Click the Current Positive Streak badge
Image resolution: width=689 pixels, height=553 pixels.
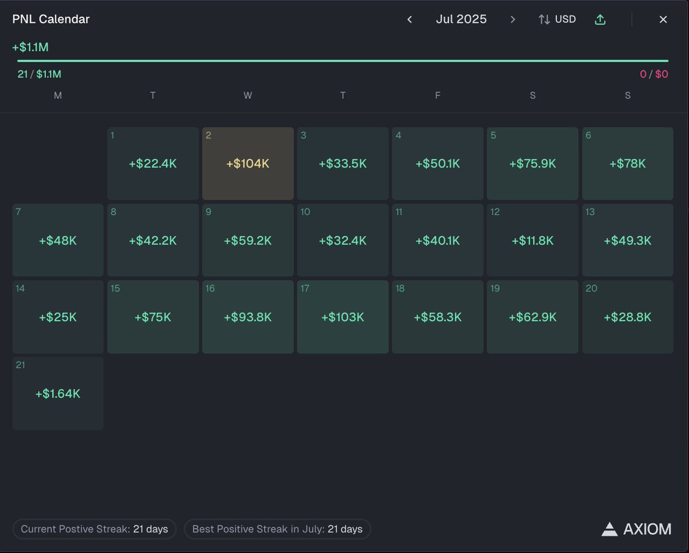[94, 529]
